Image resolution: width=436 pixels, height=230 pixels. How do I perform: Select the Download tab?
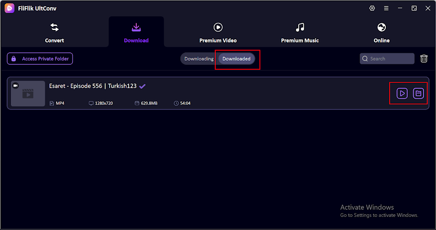[x=136, y=33]
